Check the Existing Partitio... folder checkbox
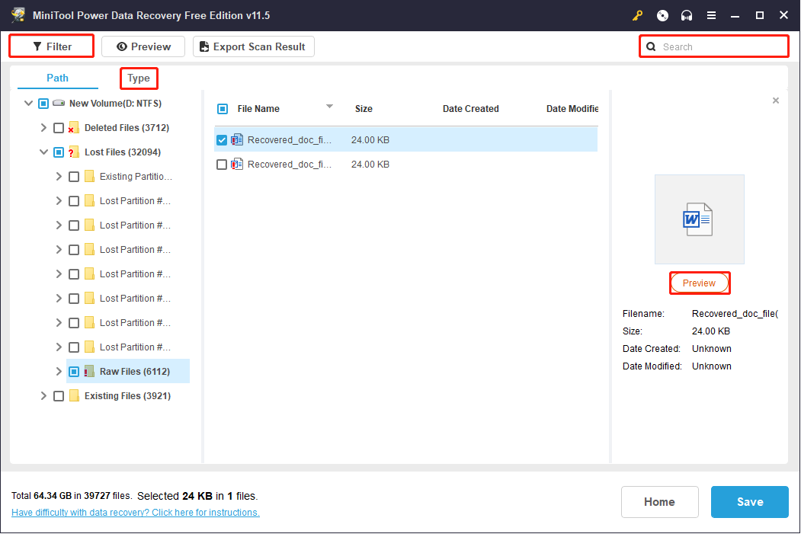This screenshot has height=534, width=801. [x=74, y=177]
